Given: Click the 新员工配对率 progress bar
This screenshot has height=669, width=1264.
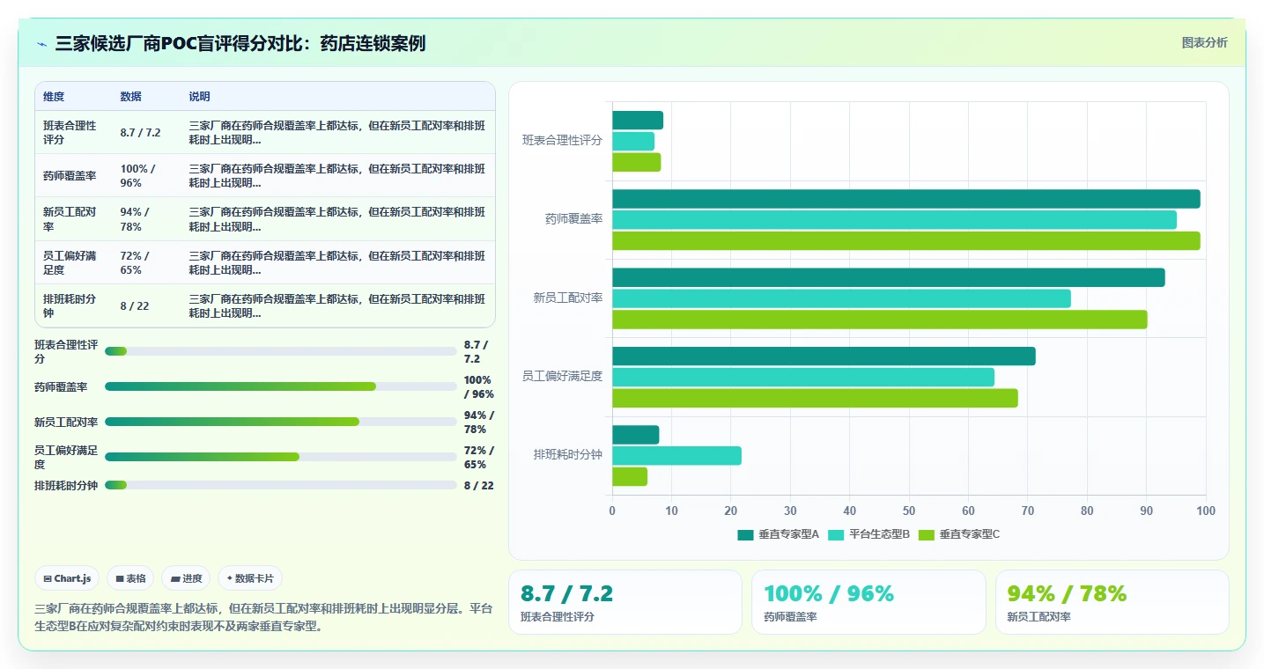Looking at the screenshot, I should [x=280, y=422].
